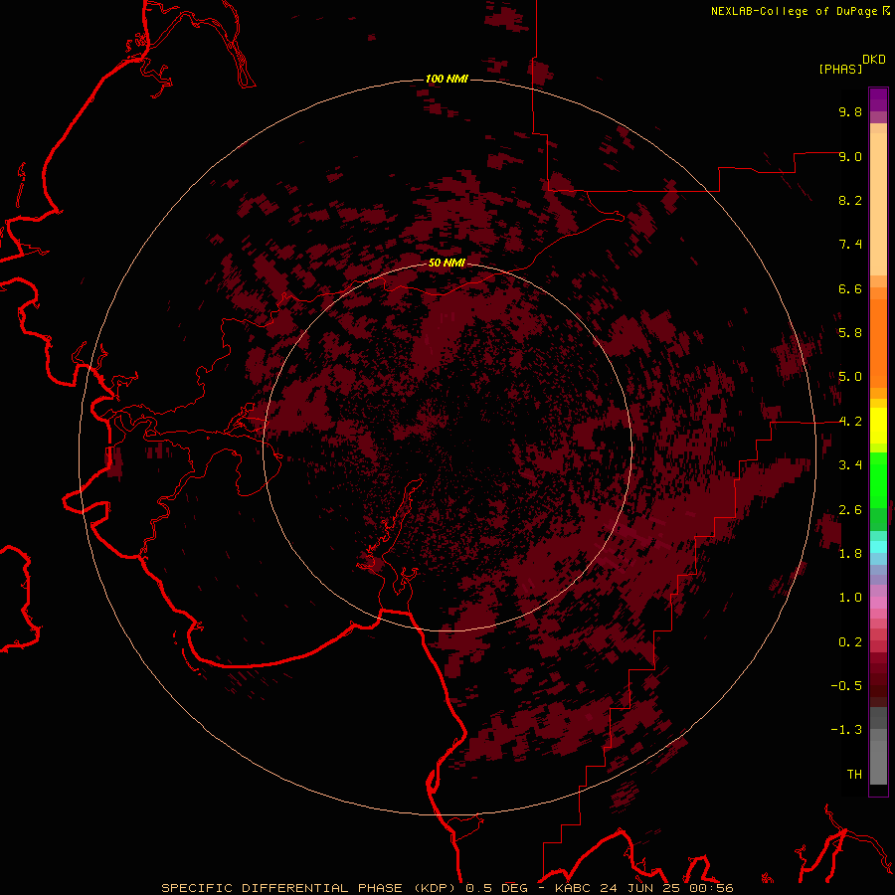Select the 5.0 value on color scale
This screenshot has width=895, height=895.
coord(850,377)
